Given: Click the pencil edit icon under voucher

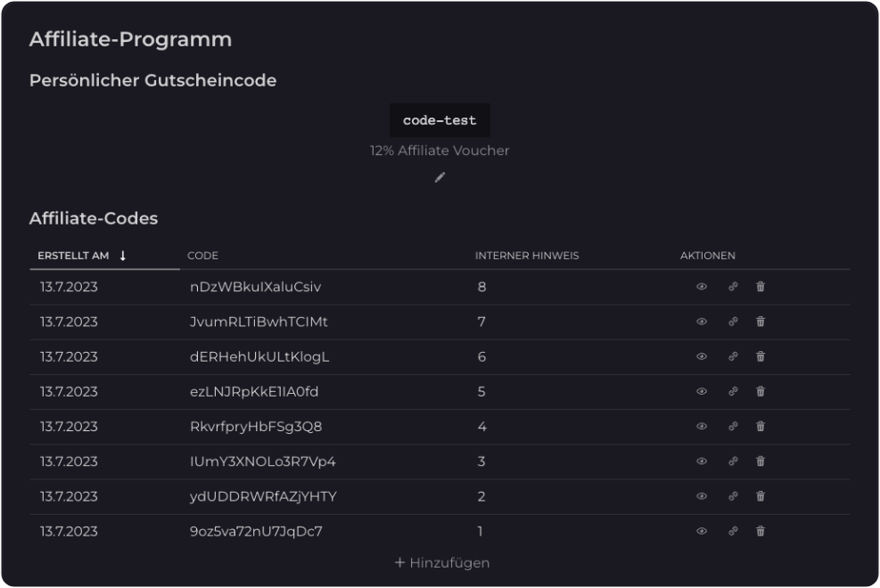Looking at the screenshot, I should tap(440, 177).
